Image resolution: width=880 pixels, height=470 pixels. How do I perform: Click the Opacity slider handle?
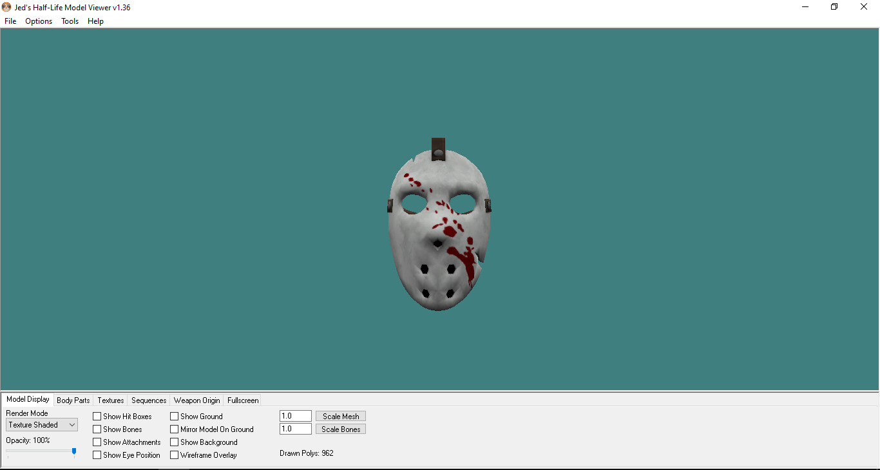coord(74,452)
